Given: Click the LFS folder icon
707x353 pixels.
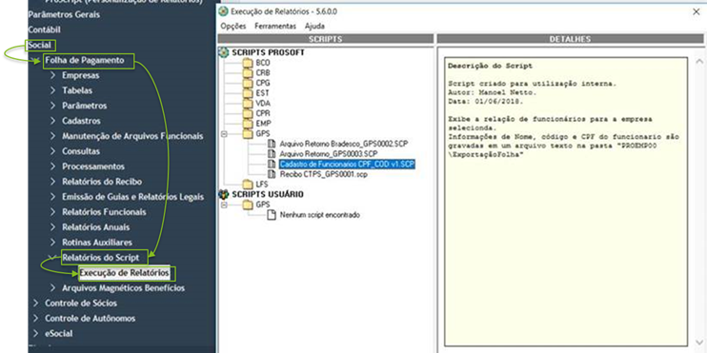Looking at the screenshot, I should point(248,185).
